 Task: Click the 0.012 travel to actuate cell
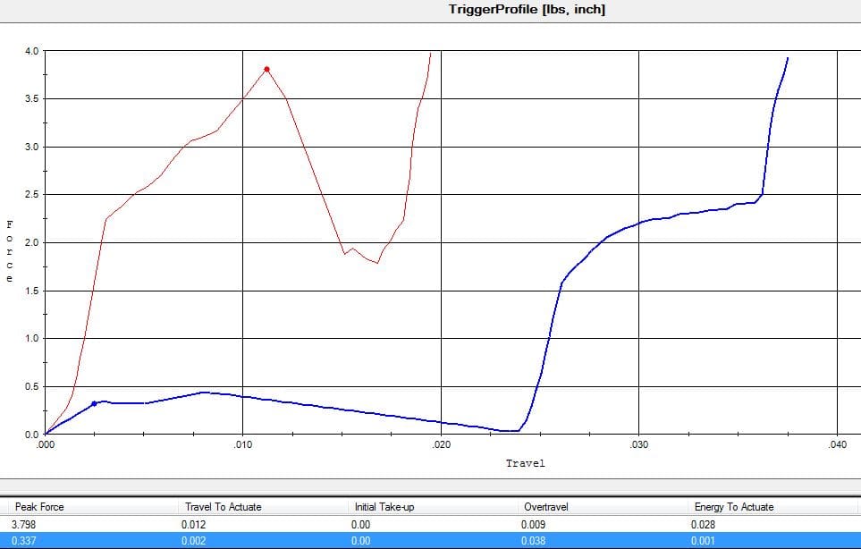click(196, 525)
